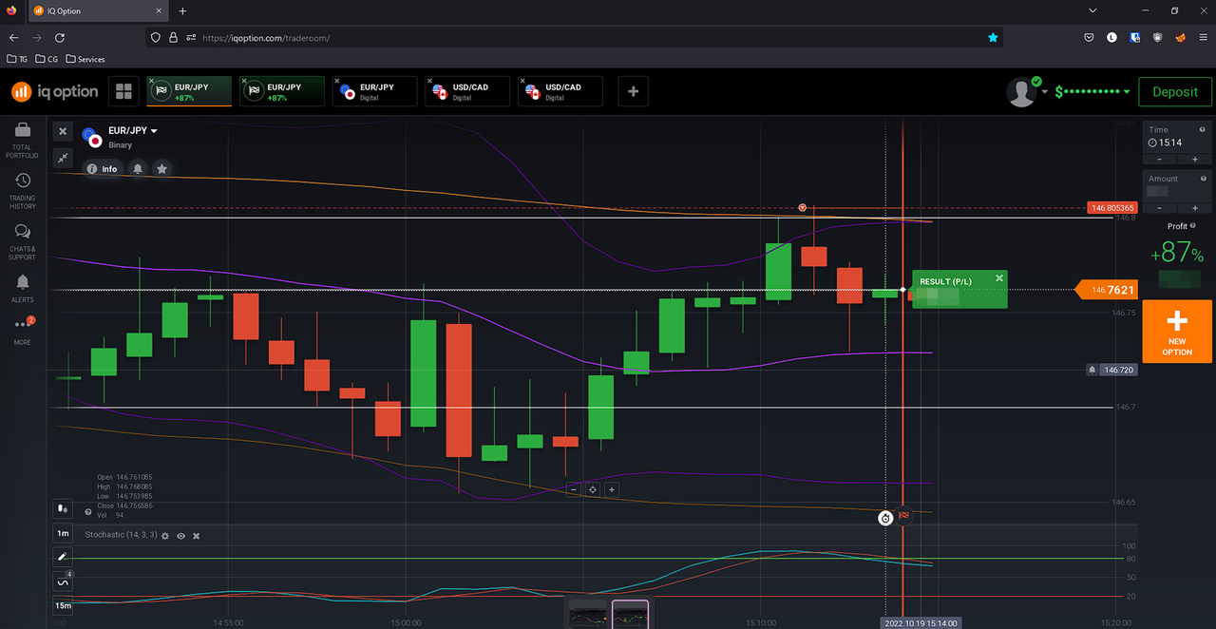Select the highlighted chart layout thumbnail
1216x629 pixels.
pyautogui.click(x=630, y=615)
